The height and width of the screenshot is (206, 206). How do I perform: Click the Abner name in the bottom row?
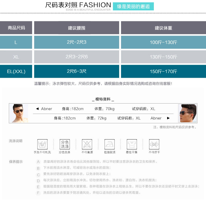point(156,118)
